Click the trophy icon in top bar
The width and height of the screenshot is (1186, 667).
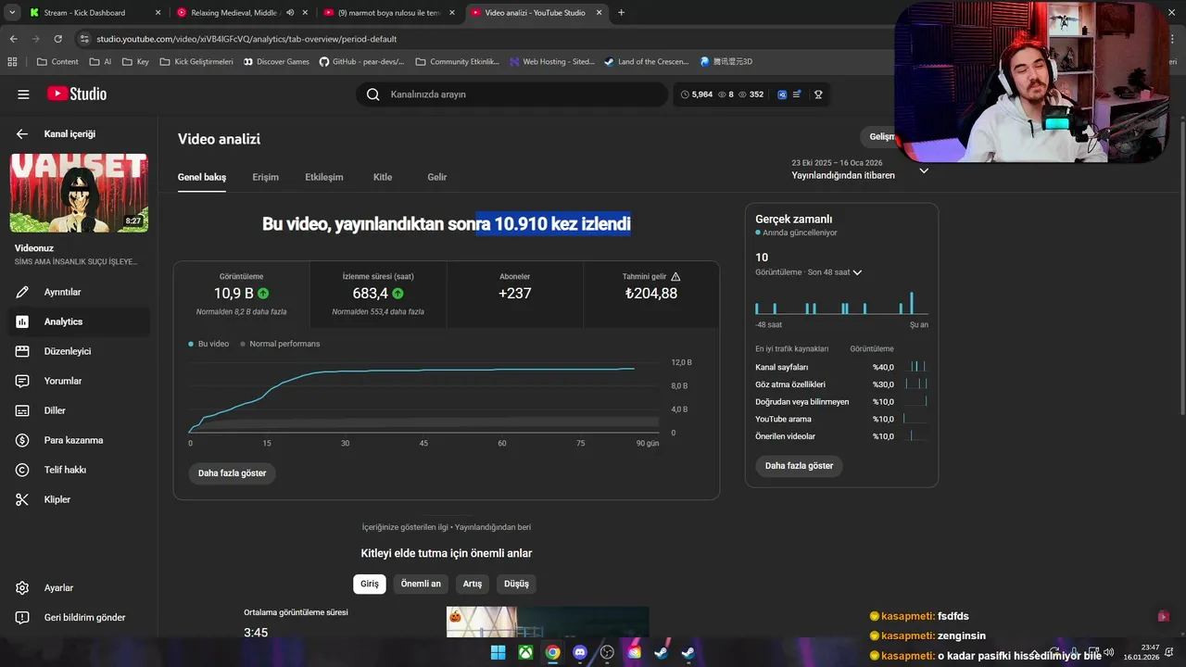click(818, 94)
